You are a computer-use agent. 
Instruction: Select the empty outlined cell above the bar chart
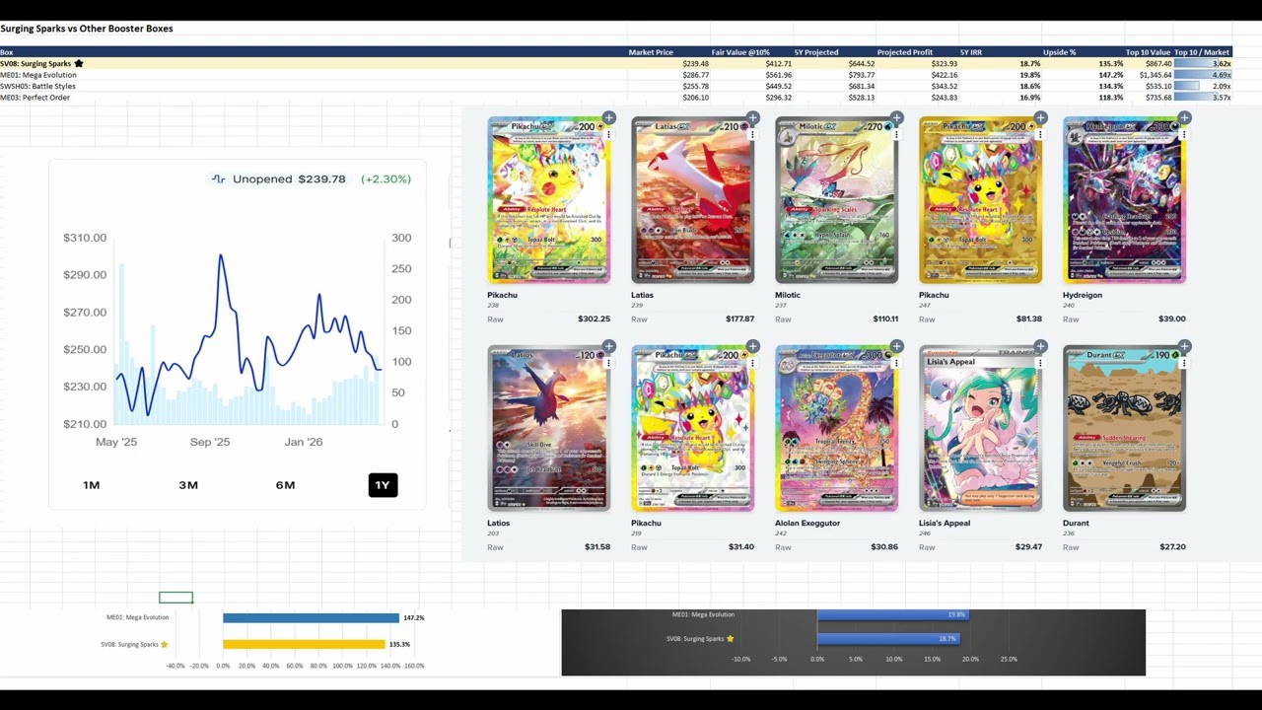click(175, 598)
